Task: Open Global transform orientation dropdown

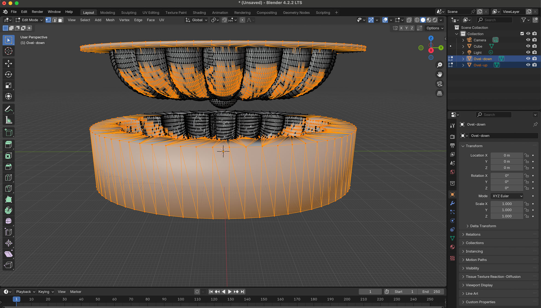Action: click(x=196, y=20)
